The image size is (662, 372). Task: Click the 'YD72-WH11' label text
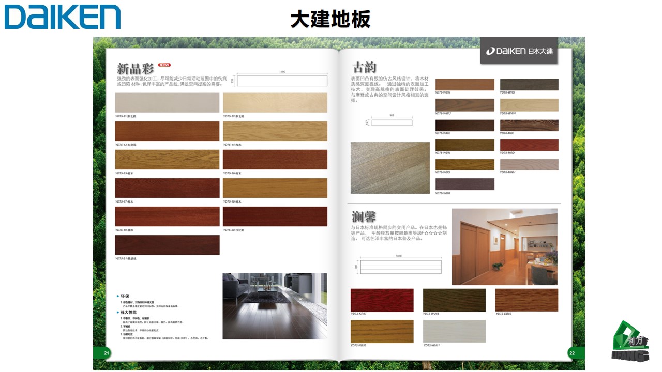click(x=431, y=345)
